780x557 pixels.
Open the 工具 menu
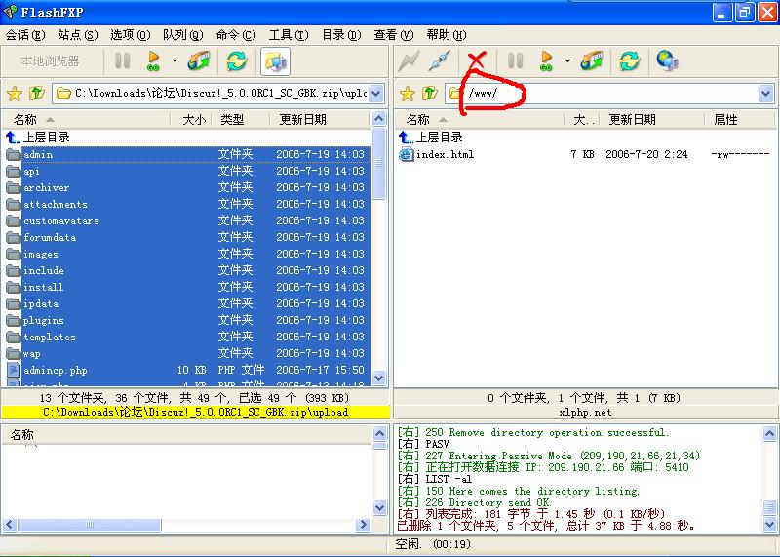tap(289, 35)
